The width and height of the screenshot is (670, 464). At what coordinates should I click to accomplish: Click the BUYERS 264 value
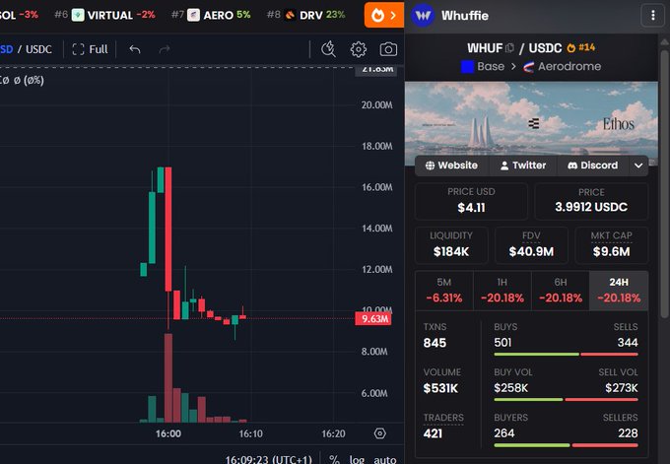[504, 433]
